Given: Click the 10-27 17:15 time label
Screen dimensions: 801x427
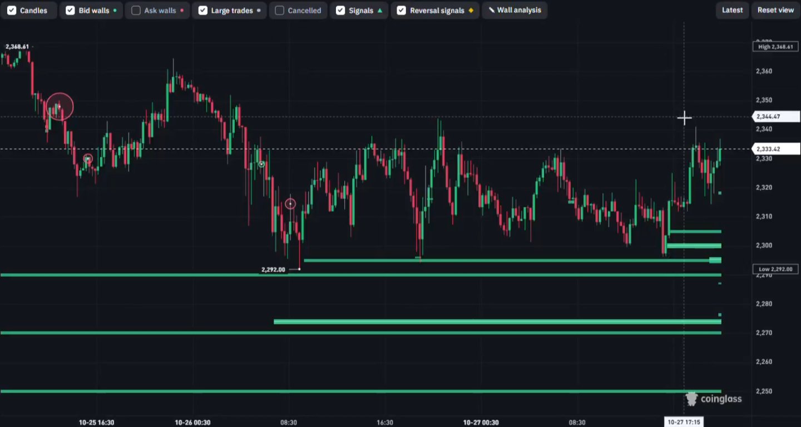Looking at the screenshot, I should [684, 422].
